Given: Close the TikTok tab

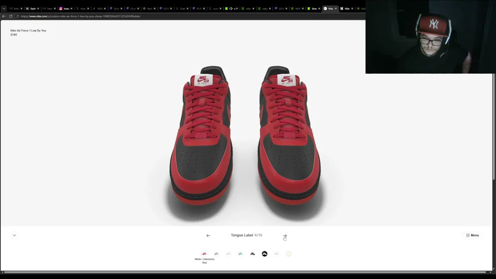Looking at the screenshot, I should [x=105, y=9].
